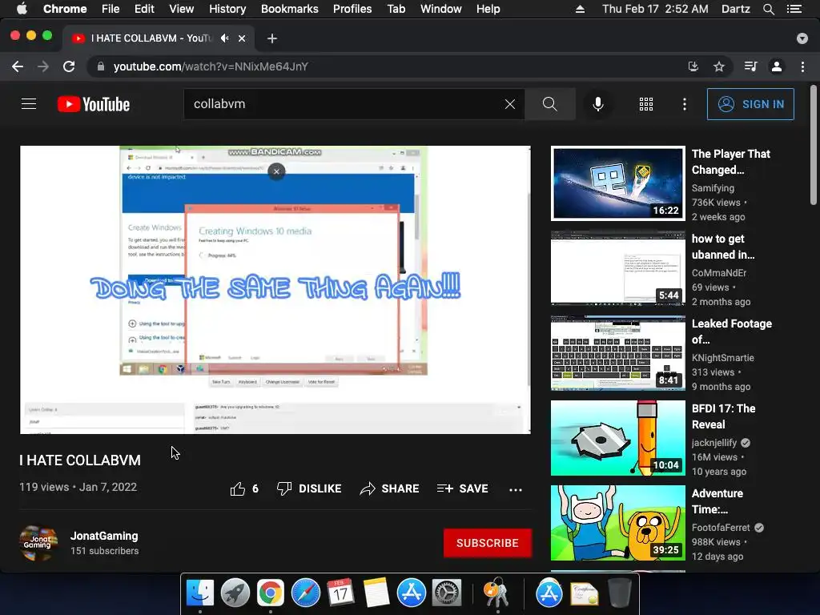Clear the search box with the X
Image resolution: width=820 pixels, height=615 pixels.
(x=510, y=104)
